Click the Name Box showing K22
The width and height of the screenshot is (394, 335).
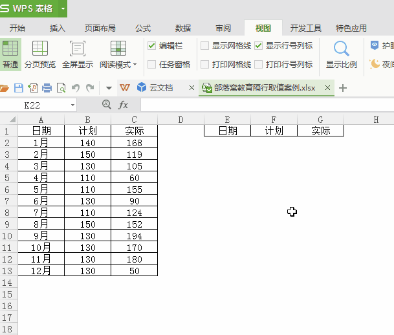coord(35,105)
